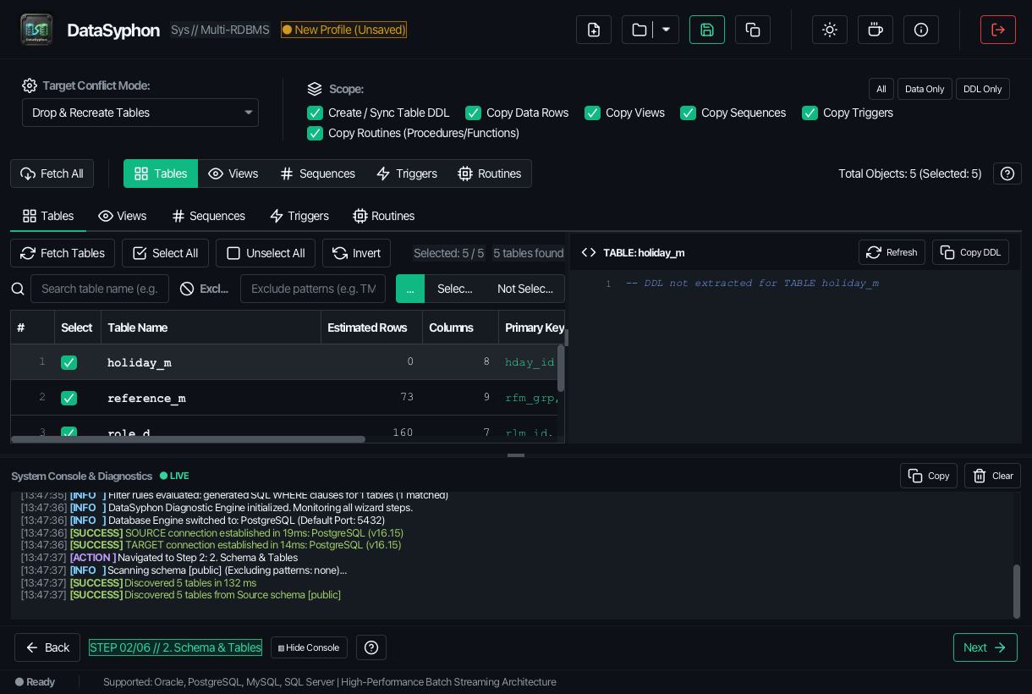The height and width of the screenshot is (694, 1032).
Task: Open the info icon in the top bar
Action: (921, 30)
